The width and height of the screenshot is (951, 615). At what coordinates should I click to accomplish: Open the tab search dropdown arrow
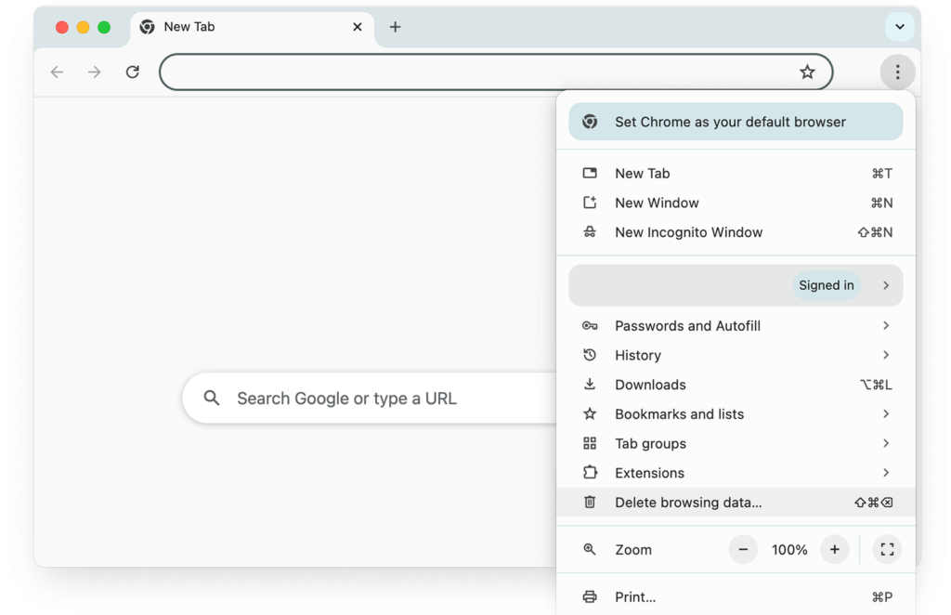(x=900, y=27)
